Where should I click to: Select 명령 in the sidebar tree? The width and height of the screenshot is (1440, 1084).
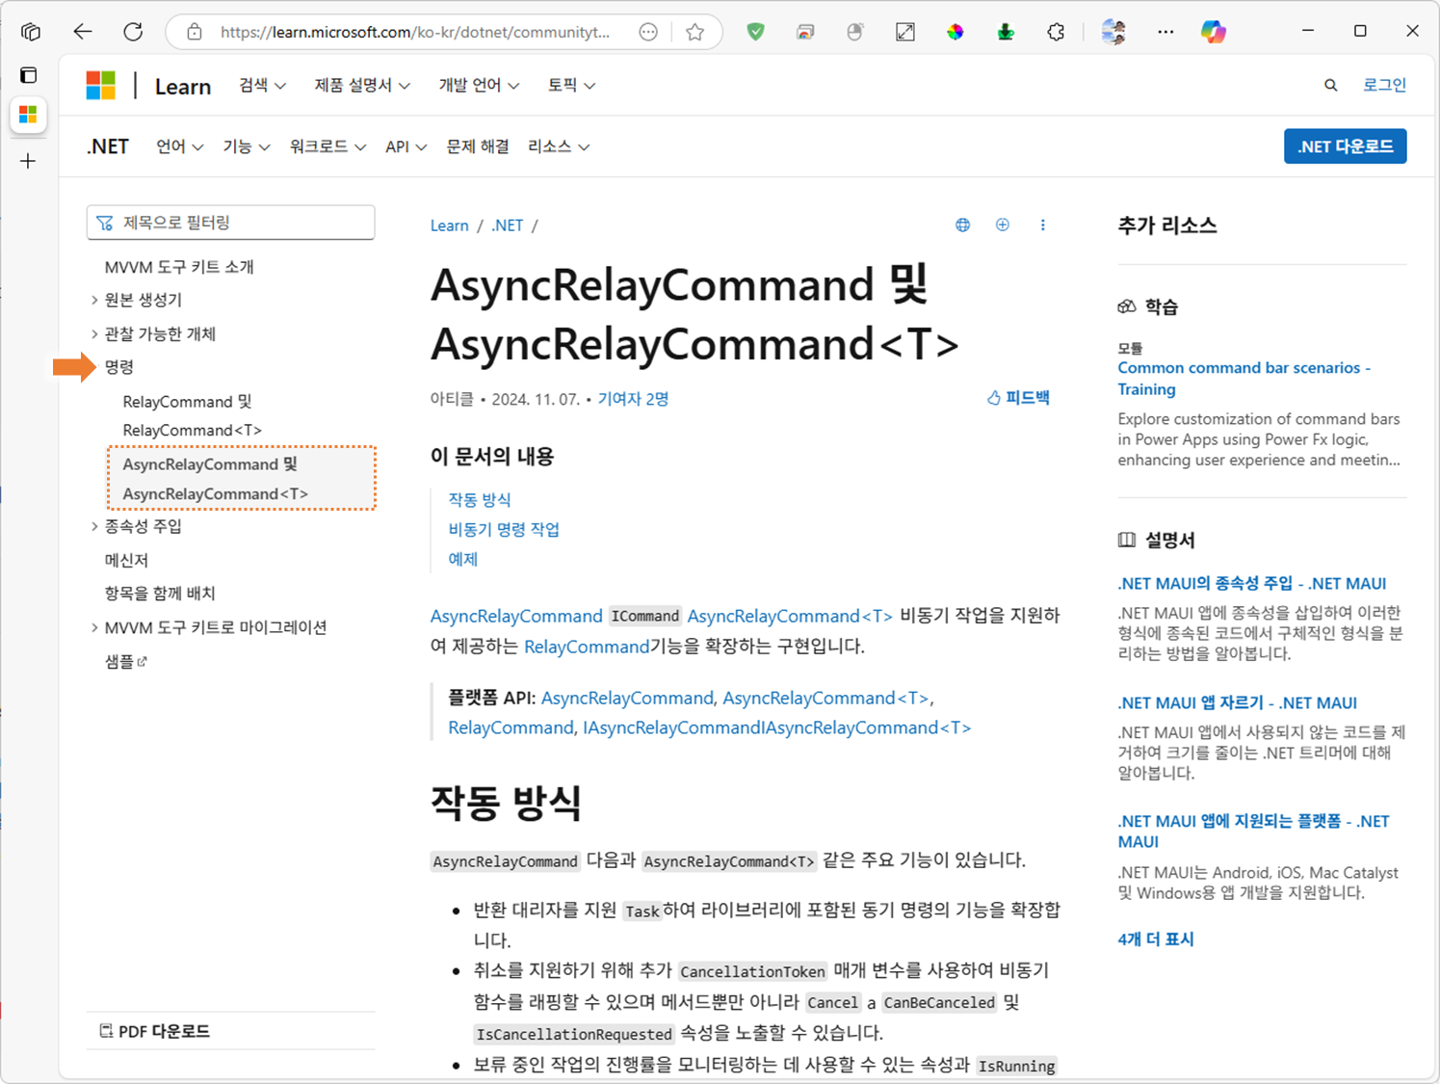119,367
